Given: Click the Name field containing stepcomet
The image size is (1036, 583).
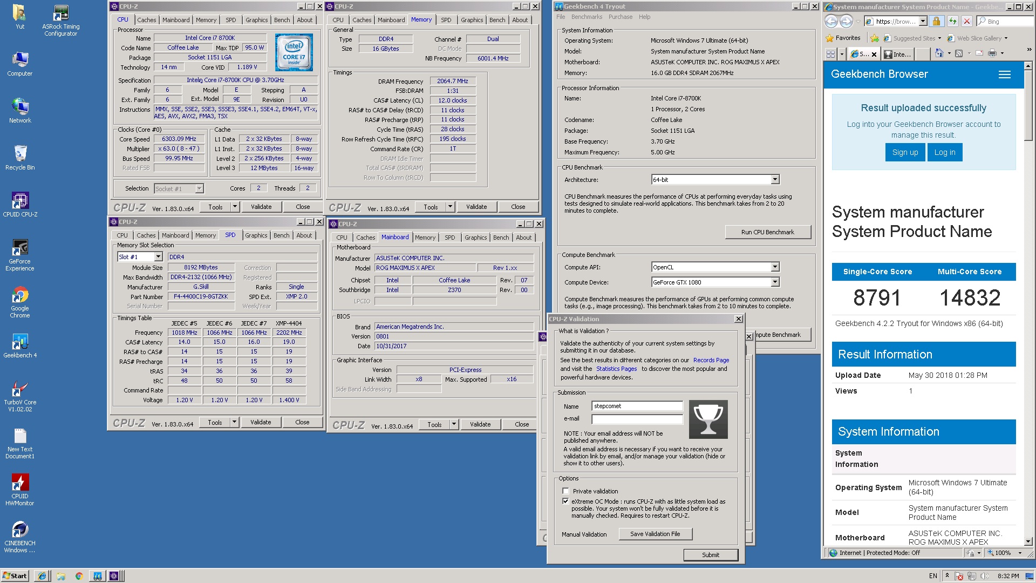Looking at the screenshot, I should pyautogui.click(x=637, y=406).
